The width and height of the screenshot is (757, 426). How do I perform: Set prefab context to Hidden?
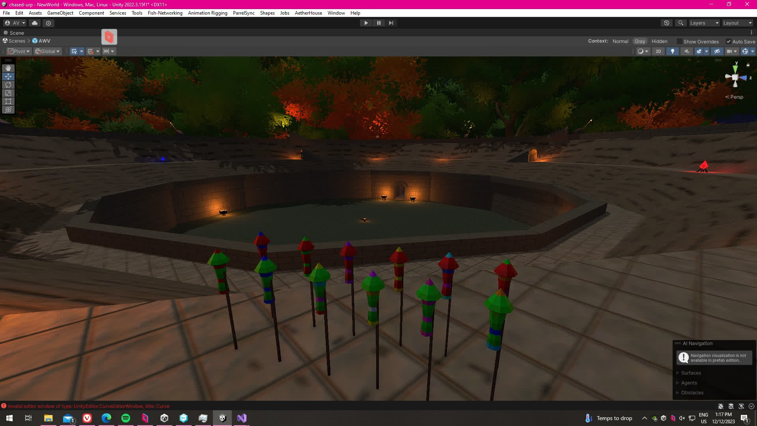[659, 41]
